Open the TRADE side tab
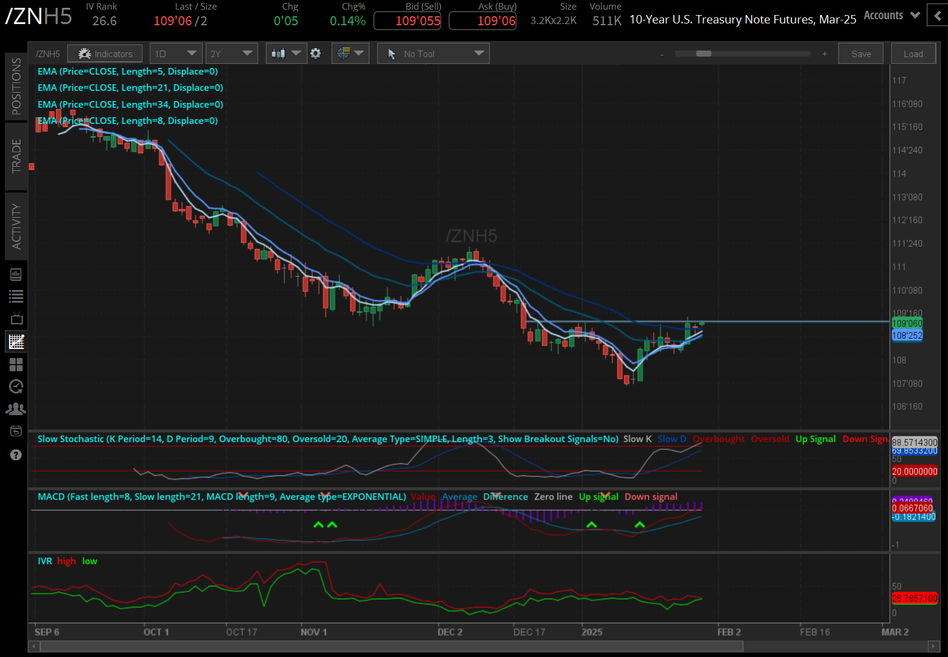 [16, 156]
